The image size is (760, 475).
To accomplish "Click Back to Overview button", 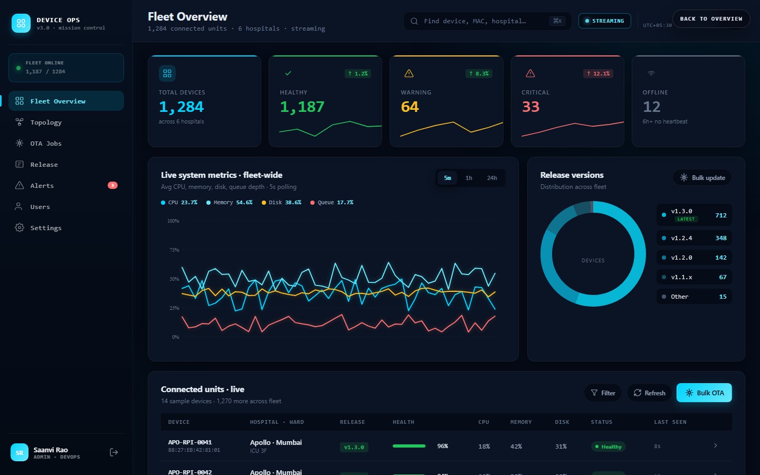I will [x=711, y=18].
